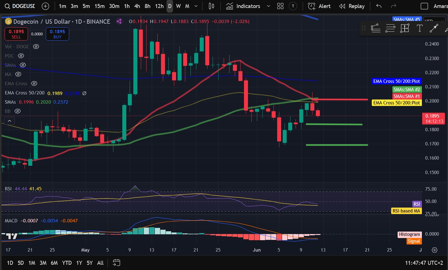Click the layout setup square icon
The width and height of the screenshot is (448, 270).
(x=424, y=6)
